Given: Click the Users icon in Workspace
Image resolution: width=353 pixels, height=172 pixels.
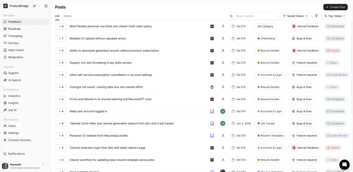Looking at the screenshot, I should click(5, 126).
